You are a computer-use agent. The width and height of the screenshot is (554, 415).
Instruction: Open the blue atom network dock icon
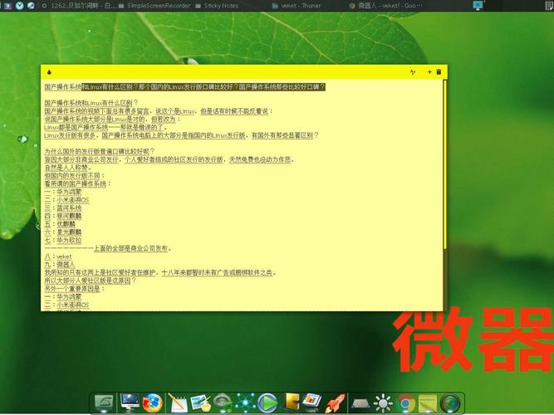coord(245,403)
